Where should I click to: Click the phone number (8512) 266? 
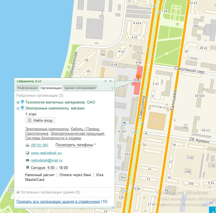click(x=40, y=145)
